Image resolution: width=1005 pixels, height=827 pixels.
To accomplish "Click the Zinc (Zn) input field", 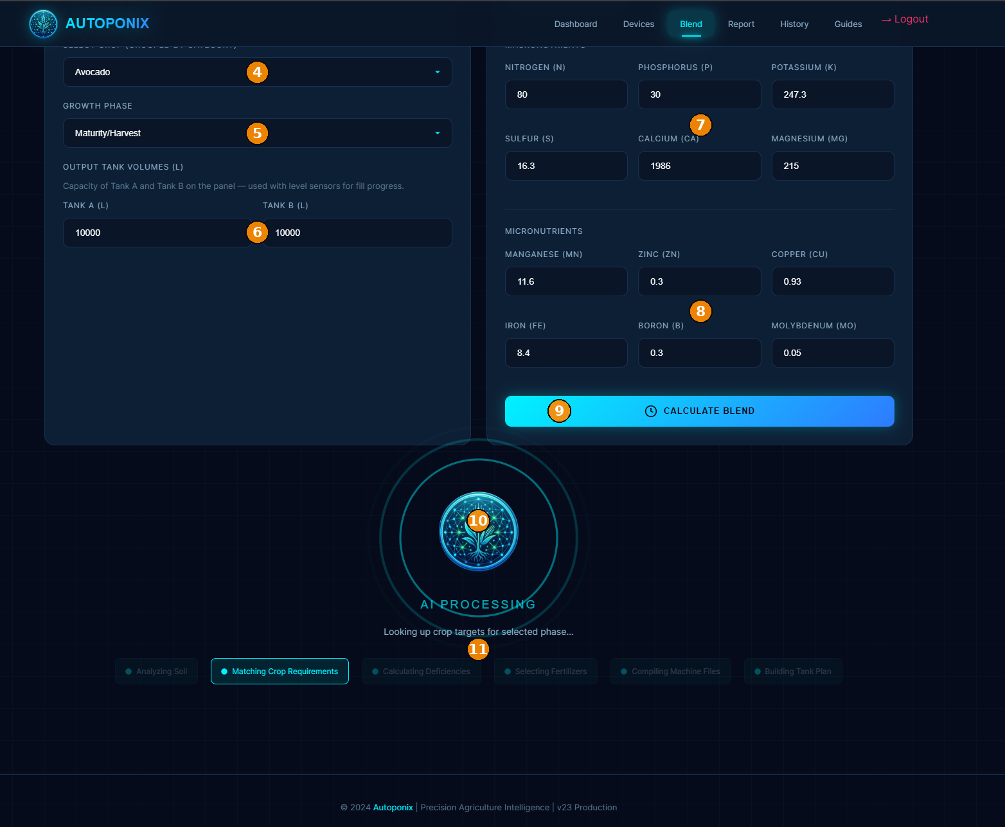I will (x=699, y=281).
